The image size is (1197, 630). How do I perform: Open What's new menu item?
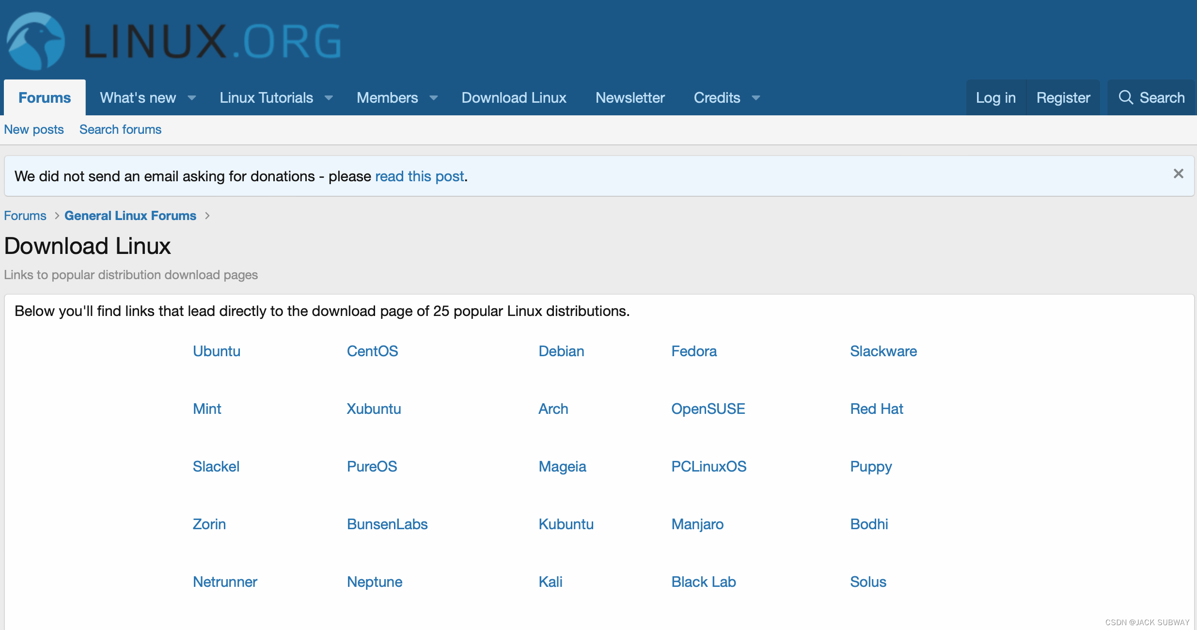(x=138, y=98)
